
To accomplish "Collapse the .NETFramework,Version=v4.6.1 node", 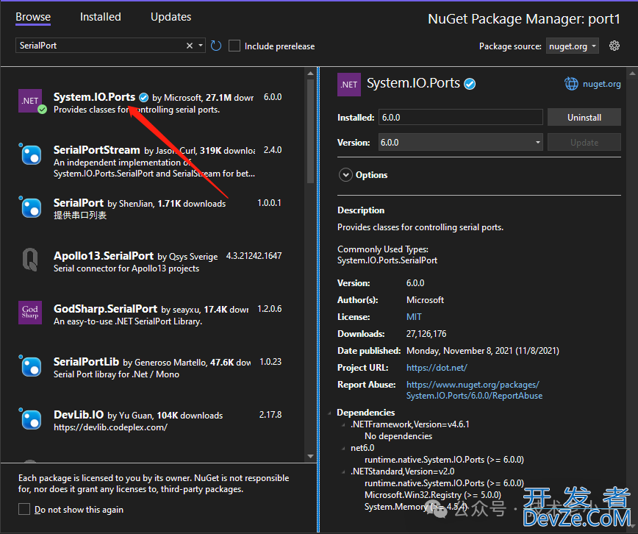I will point(343,425).
